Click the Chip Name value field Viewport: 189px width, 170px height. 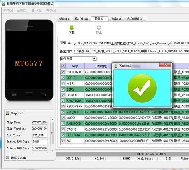click(40, 122)
